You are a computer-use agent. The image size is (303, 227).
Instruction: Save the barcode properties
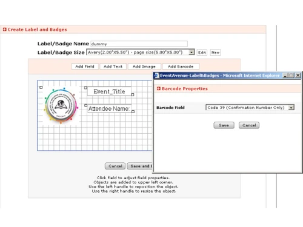pos(224,125)
